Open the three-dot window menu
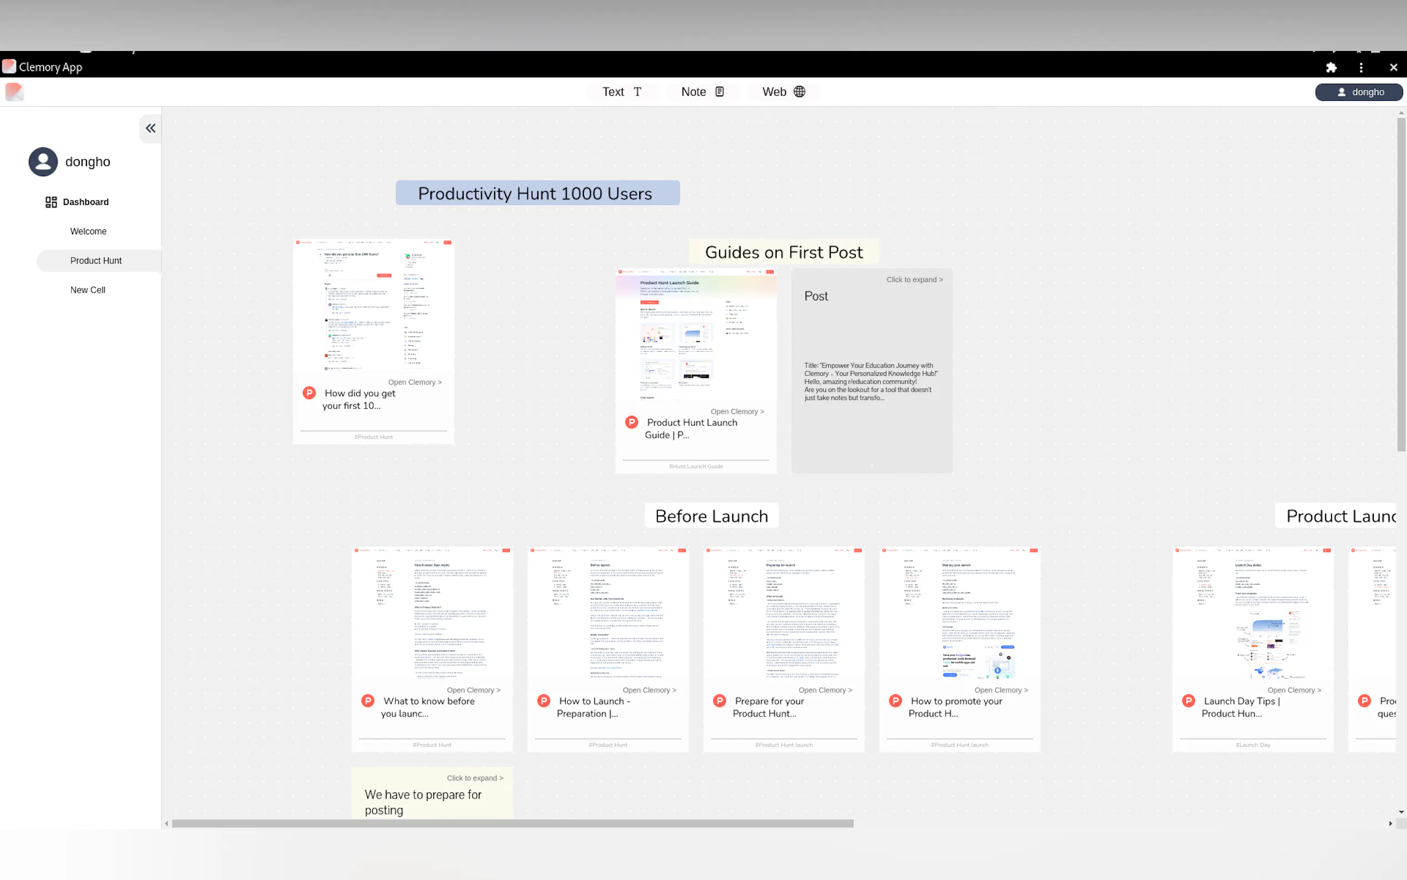The image size is (1407, 880). point(1361,68)
